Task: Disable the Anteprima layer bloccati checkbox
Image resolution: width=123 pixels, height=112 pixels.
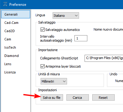Action: point(42,66)
